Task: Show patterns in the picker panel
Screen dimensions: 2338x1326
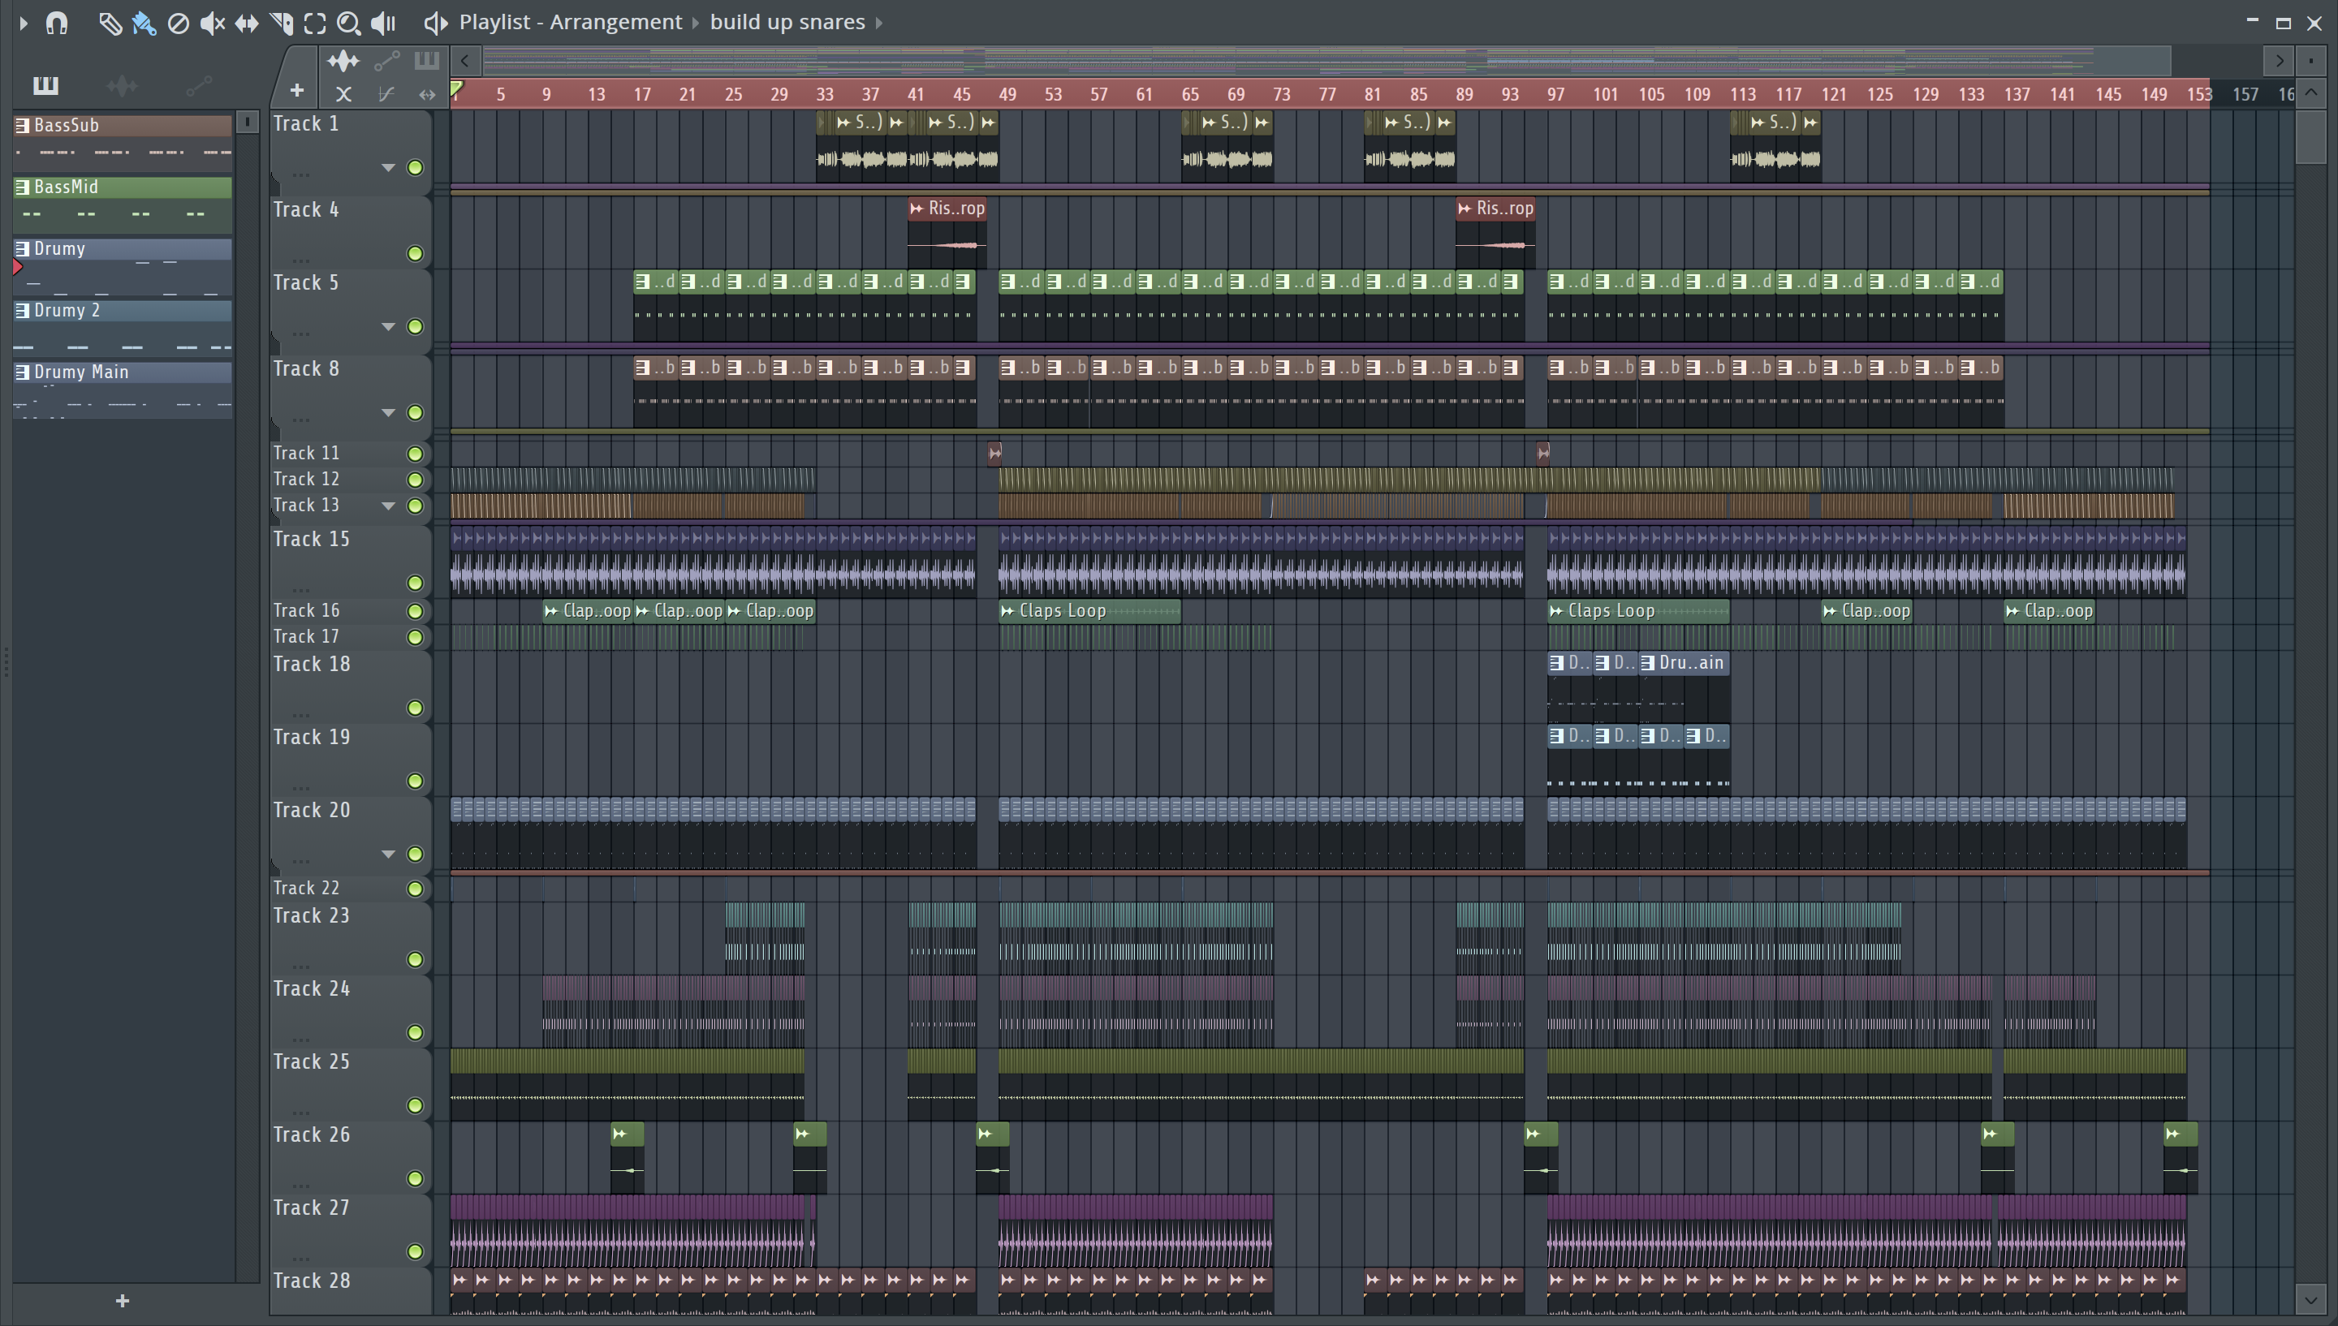Action: (x=45, y=85)
